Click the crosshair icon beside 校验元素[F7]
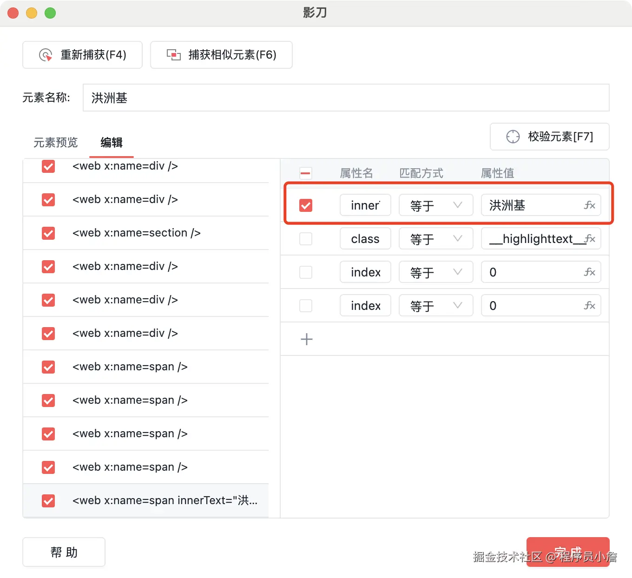The height and width of the screenshot is (578, 632). click(513, 137)
